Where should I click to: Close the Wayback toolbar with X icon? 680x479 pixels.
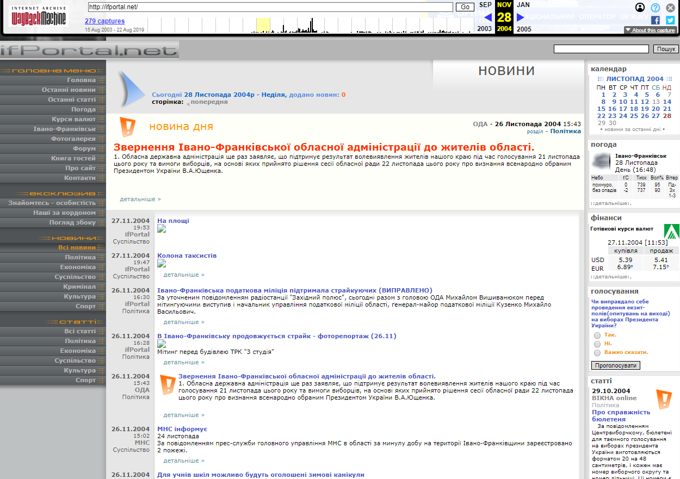[x=670, y=8]
